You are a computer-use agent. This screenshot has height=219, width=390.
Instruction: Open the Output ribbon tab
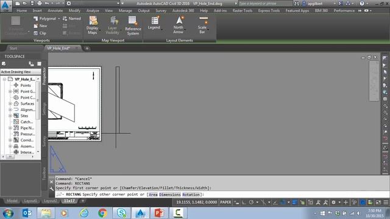(144, 11)
